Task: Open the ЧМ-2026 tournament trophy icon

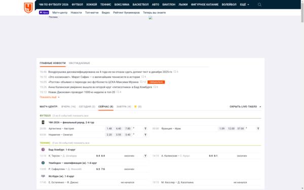Action: tap(43, 122)
